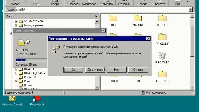Collapse the Мои документы tree node
Screen dimensions: 199x112
point(16,26)
